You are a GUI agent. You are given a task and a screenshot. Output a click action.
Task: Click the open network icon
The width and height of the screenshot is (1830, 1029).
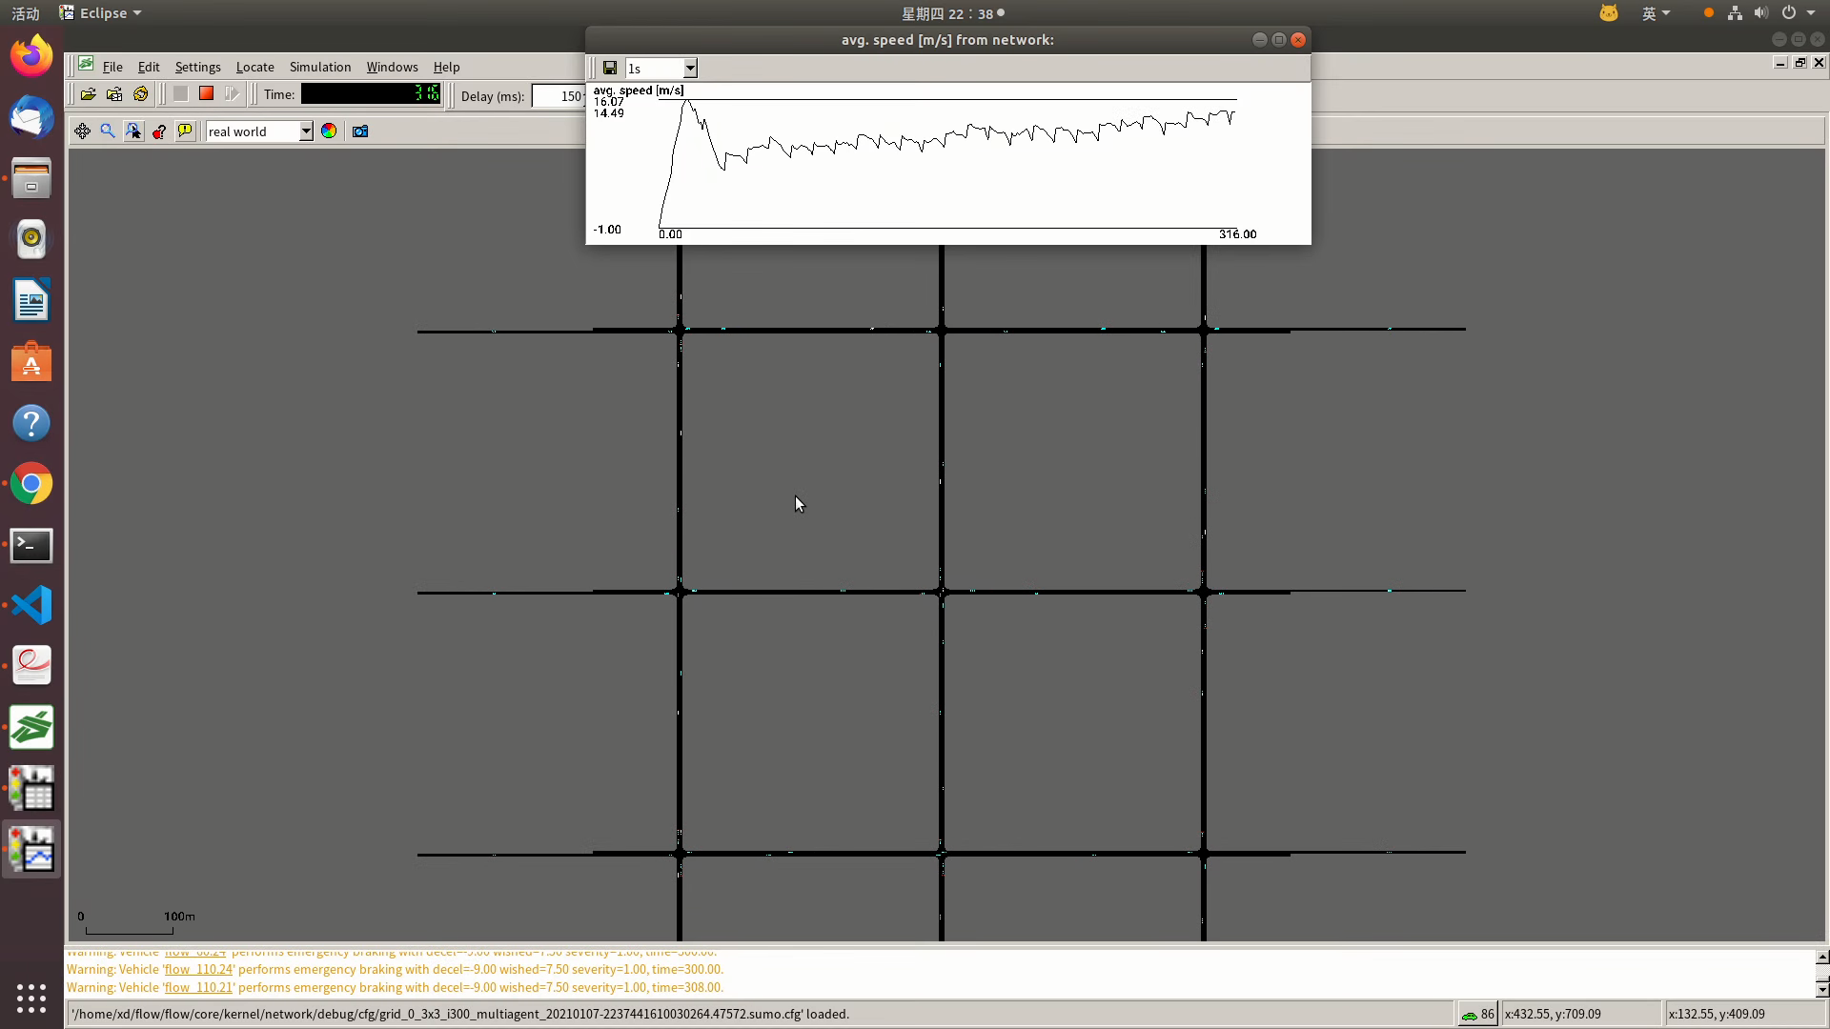(114, 94)
